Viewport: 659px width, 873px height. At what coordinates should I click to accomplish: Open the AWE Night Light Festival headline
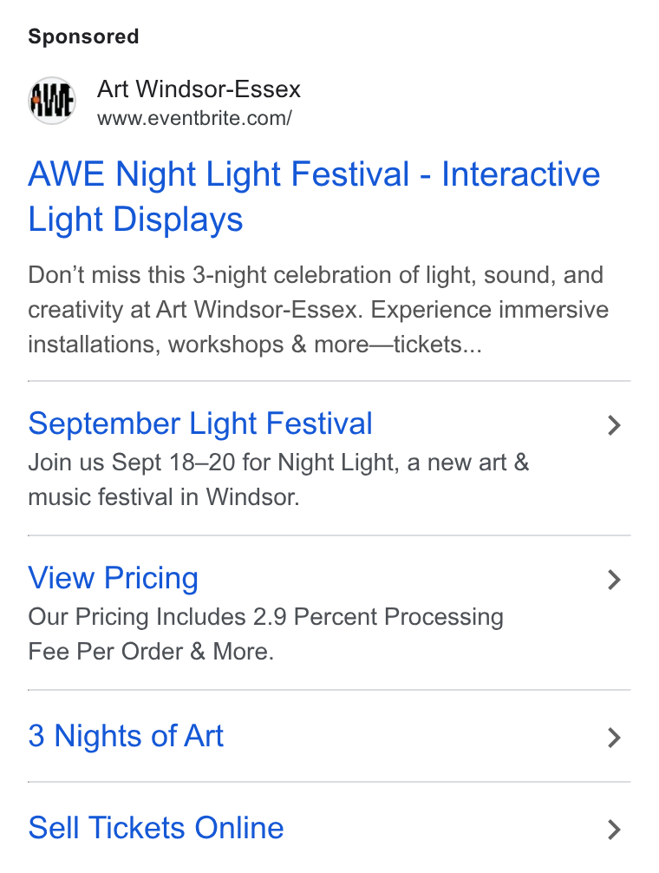tap(314, 196)
